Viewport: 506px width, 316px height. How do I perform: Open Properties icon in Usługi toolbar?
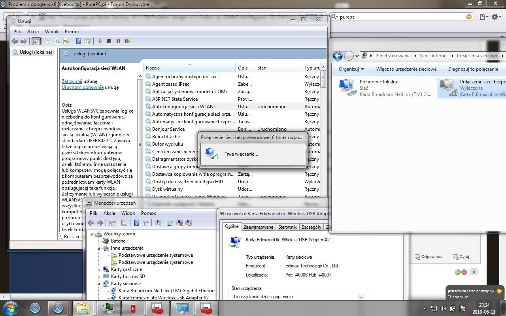(48, 41)
